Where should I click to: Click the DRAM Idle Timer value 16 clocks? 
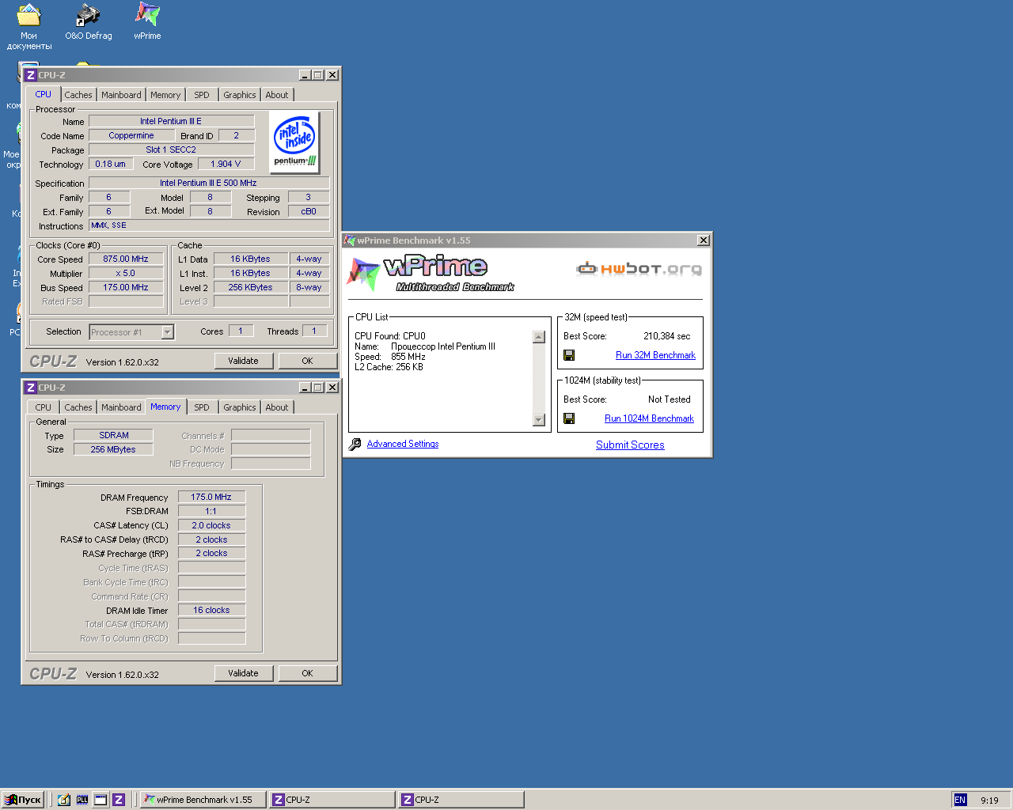[x=211, y=610]
